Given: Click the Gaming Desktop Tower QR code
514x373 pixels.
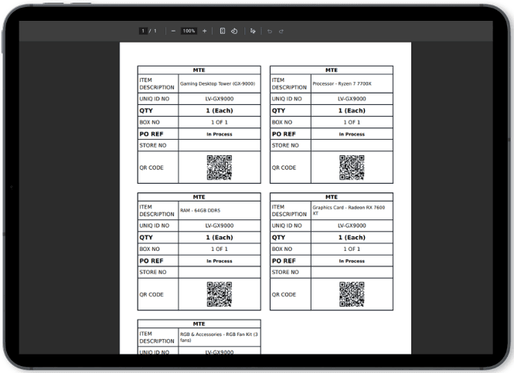Looking at the screenshot, I should pos(220,168).
